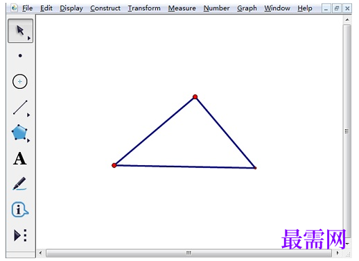Select the Information tool
The width and height of the screenshot is (359, 261).
click(x=20, y=210)
